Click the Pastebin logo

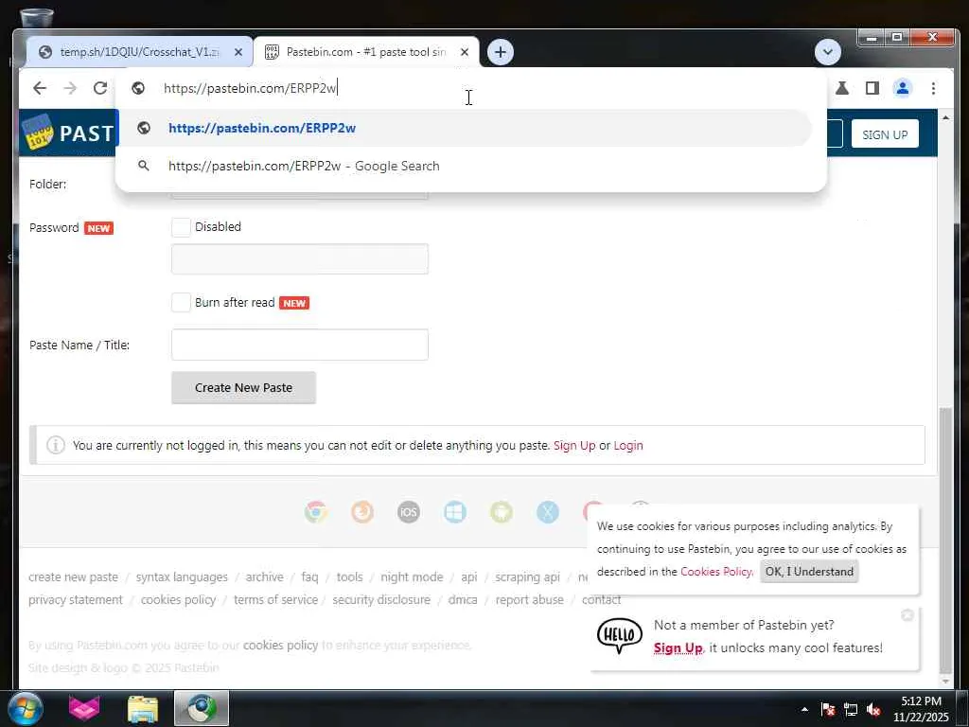point(68,133)
